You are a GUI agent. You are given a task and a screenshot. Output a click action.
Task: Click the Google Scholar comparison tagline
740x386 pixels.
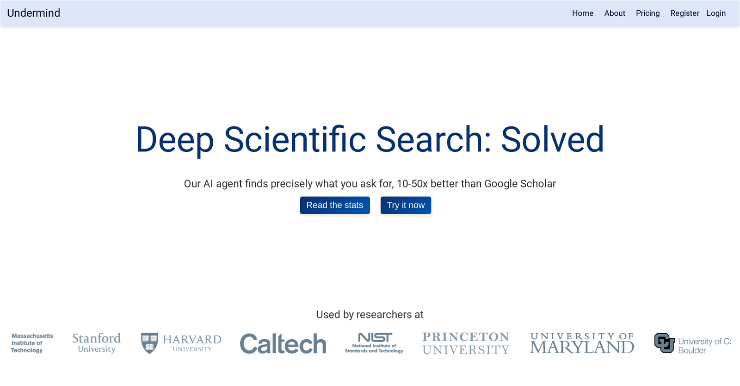(x=370, y=184)
